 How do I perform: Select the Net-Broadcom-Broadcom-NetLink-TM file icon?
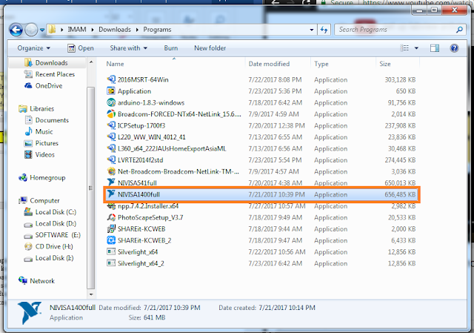111,171
